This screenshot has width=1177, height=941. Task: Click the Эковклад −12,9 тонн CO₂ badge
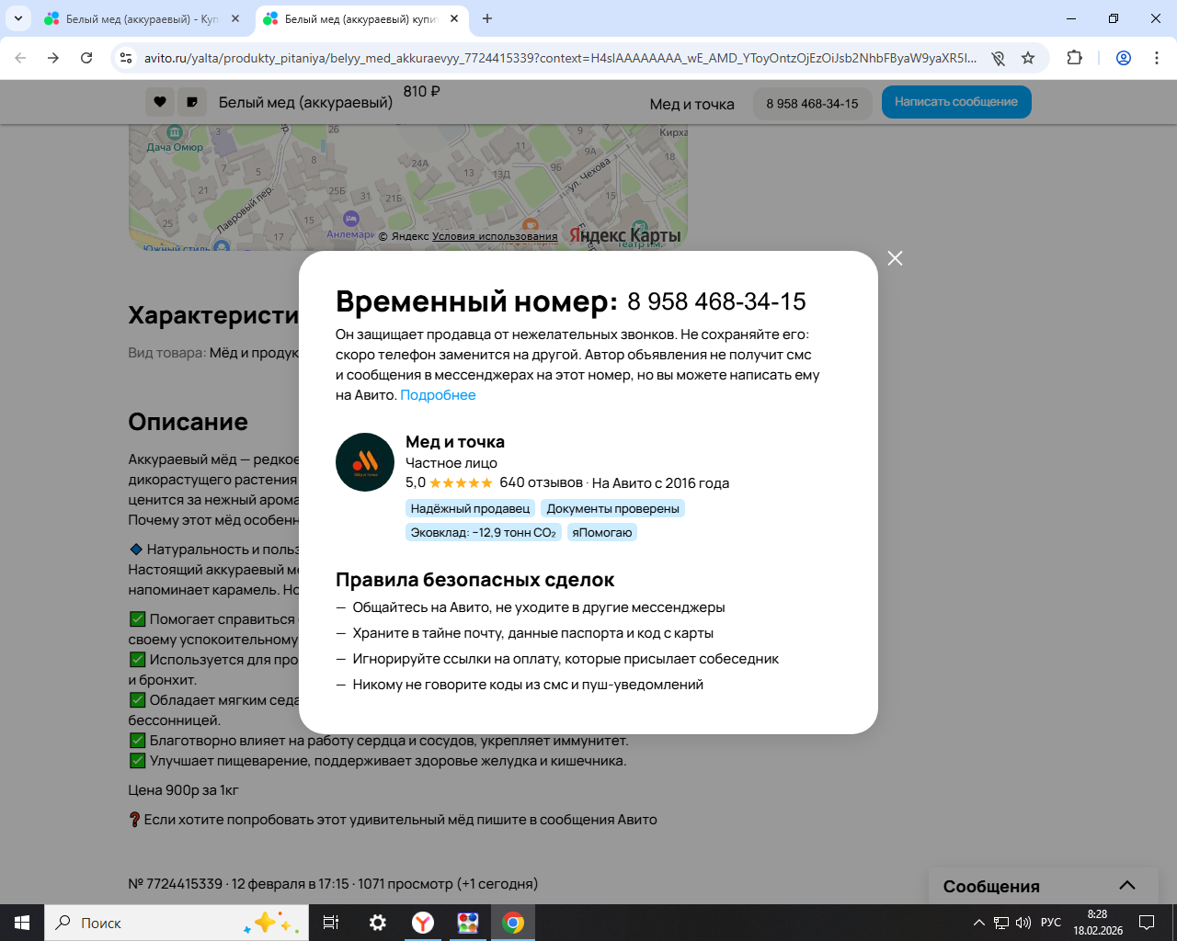[483, 532]
